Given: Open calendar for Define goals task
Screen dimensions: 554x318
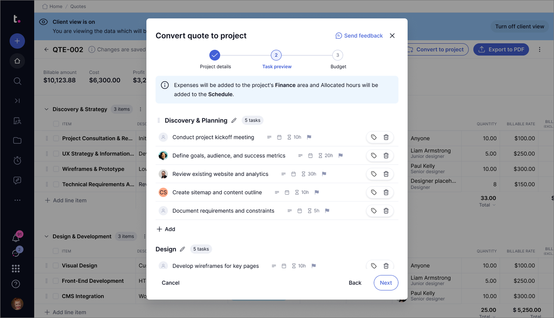Looking at the screenshot, I should pyautogui.click(x=310, y=156).
